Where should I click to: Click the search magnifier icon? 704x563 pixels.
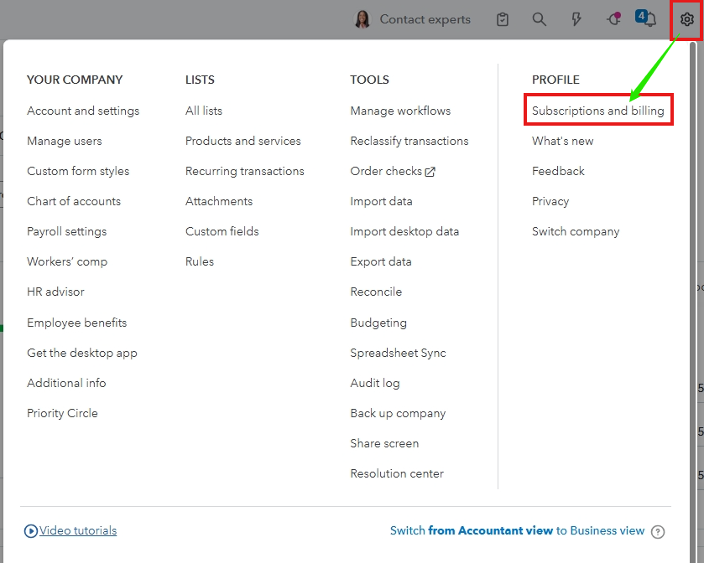pos(540,19)
